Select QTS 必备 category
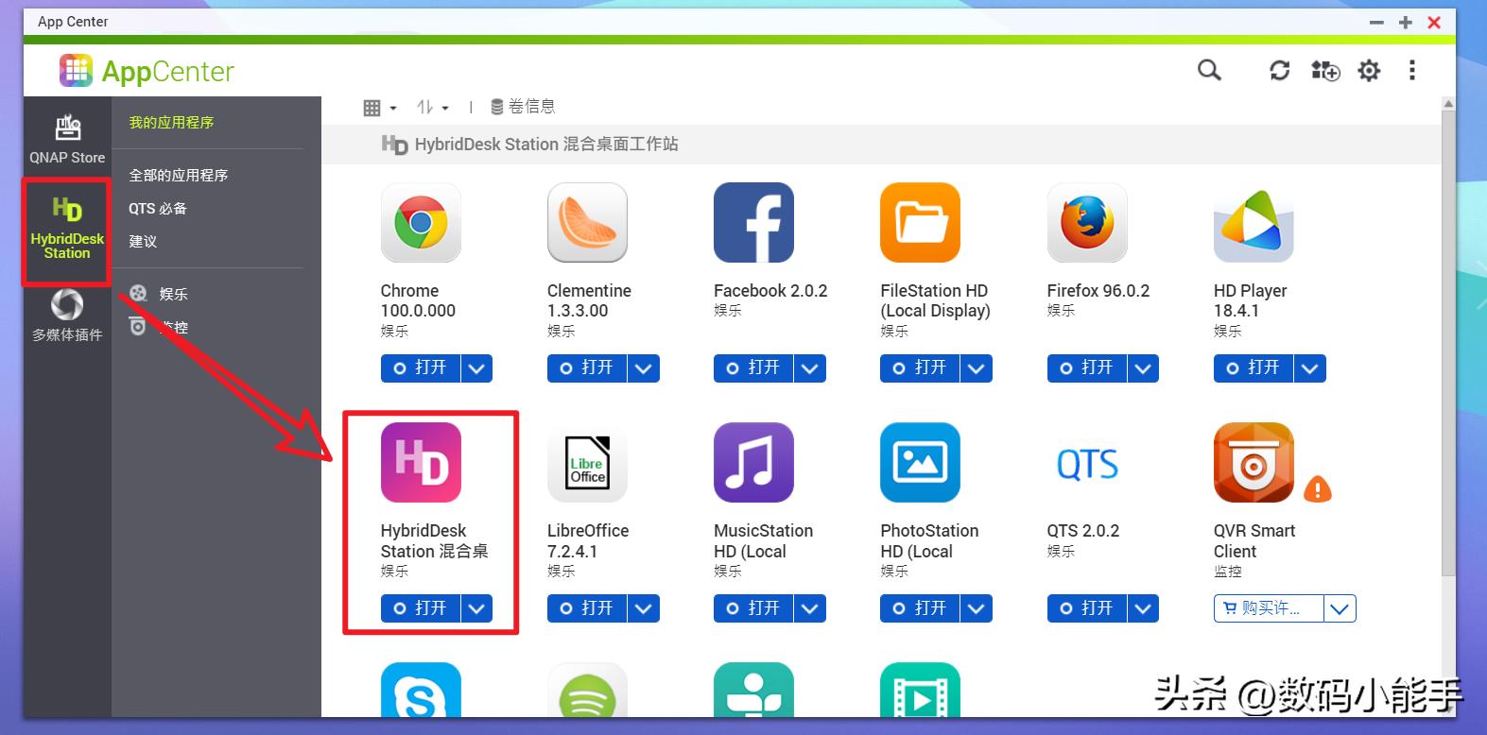The image size is (1487, 735). [158, 209]
